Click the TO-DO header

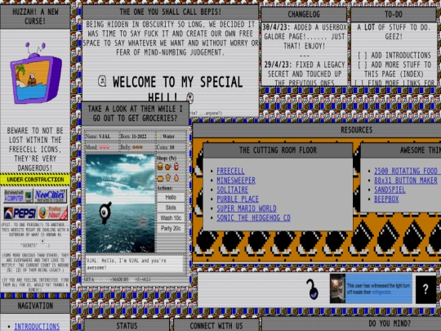pos(393,14)
